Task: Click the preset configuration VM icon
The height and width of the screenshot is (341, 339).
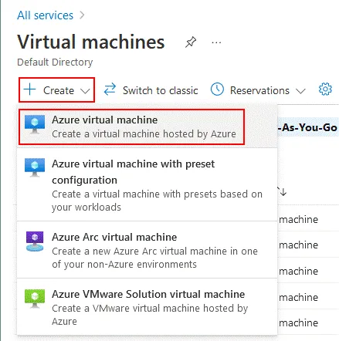Action: [35, 168]
